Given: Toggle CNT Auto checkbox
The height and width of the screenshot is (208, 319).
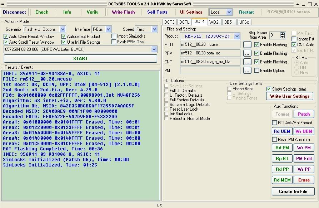Looking at the screenshot, I should tap(294, 44).
